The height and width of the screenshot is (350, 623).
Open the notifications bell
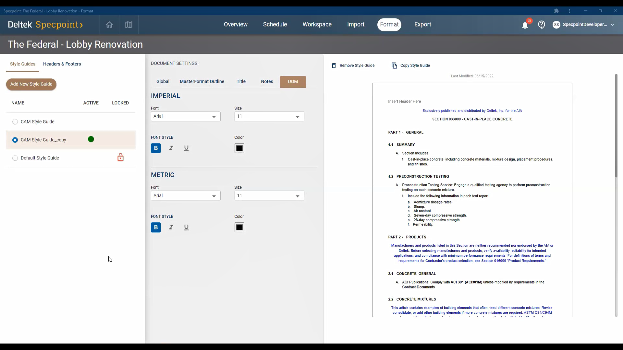[x=525, y=25]
